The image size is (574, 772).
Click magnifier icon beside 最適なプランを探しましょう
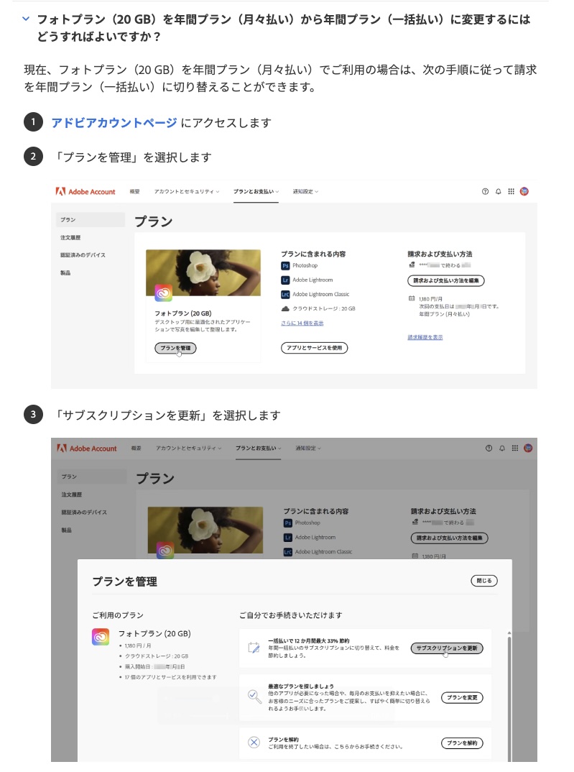pos(254,697)
